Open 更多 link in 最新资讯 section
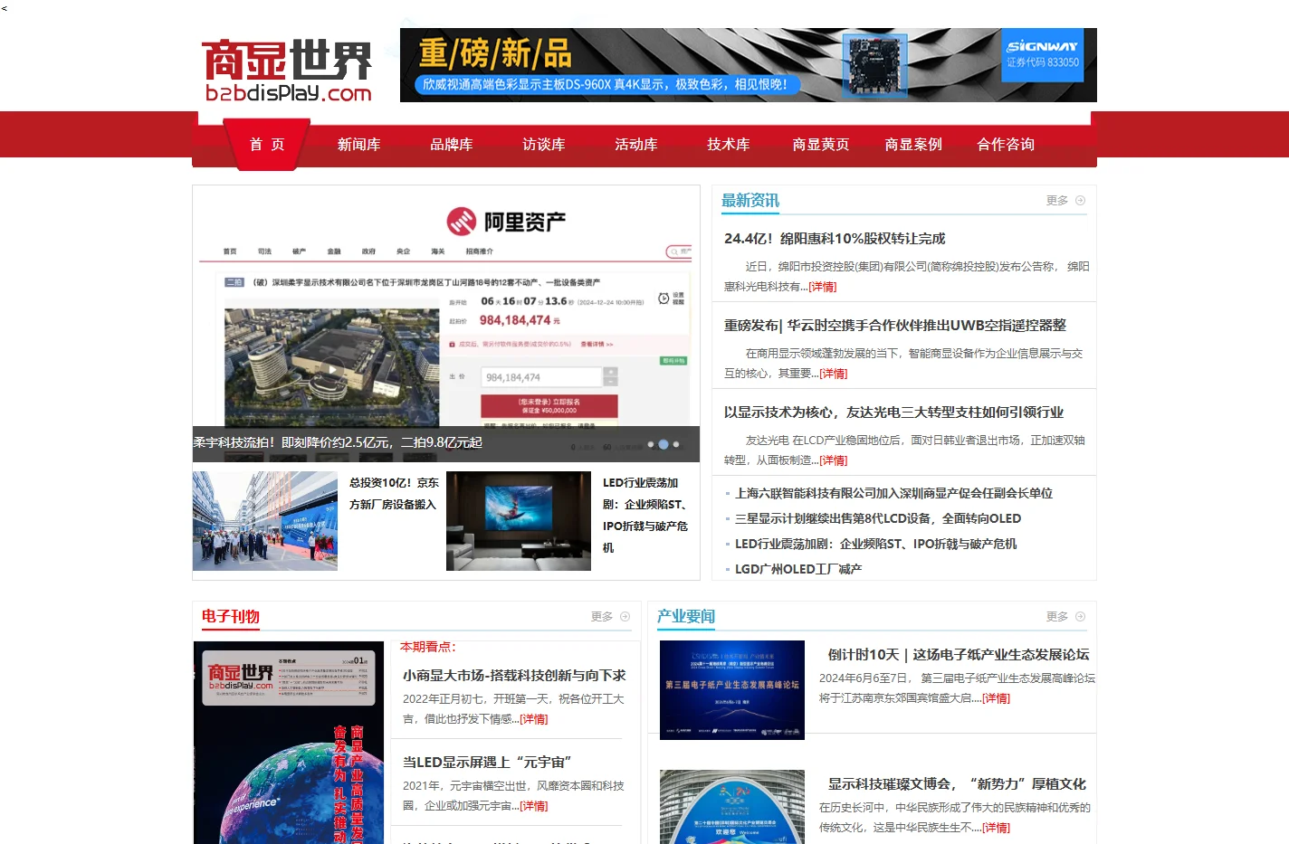 1057,201
